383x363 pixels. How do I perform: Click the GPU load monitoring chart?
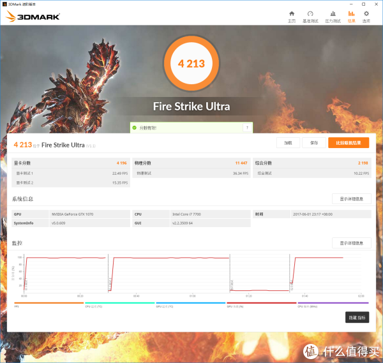[192, 274]
